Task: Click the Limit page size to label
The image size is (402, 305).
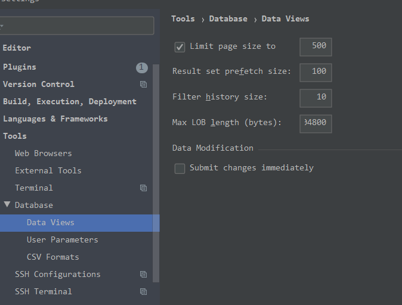Action: [233, 46]
